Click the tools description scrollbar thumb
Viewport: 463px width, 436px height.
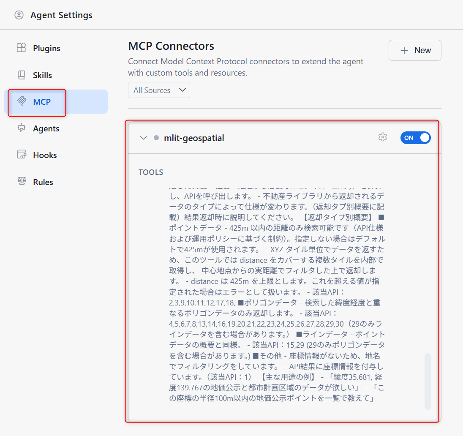(x=428, y=381)
